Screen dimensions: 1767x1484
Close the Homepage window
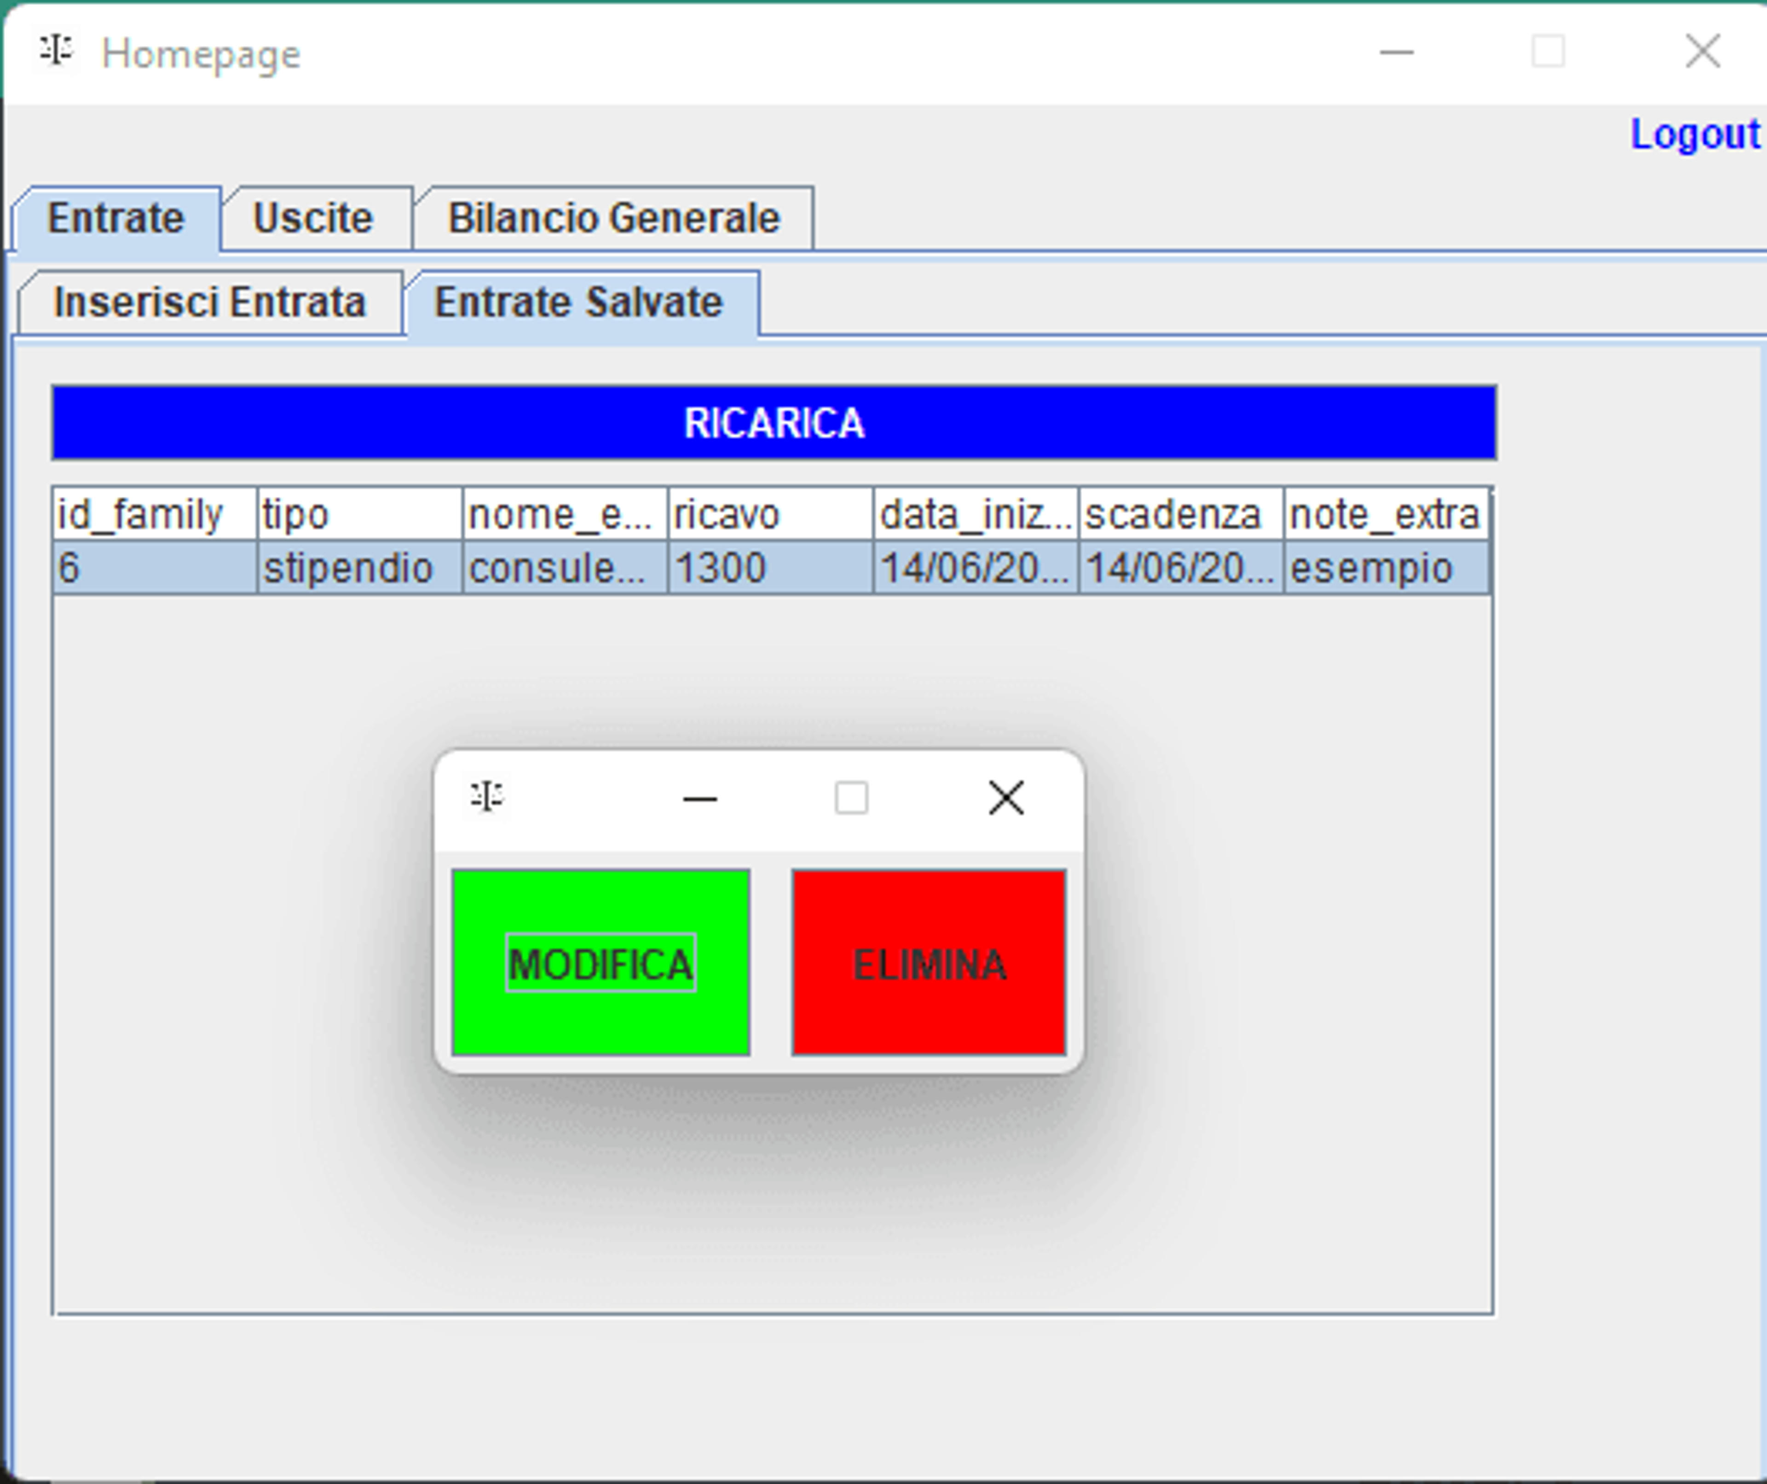point(1702,52)
